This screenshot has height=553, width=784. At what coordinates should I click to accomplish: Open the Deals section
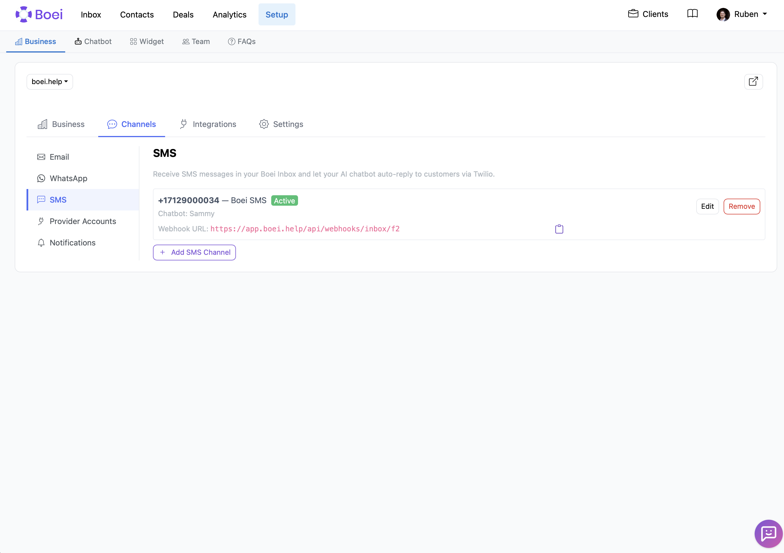point(183,15)
